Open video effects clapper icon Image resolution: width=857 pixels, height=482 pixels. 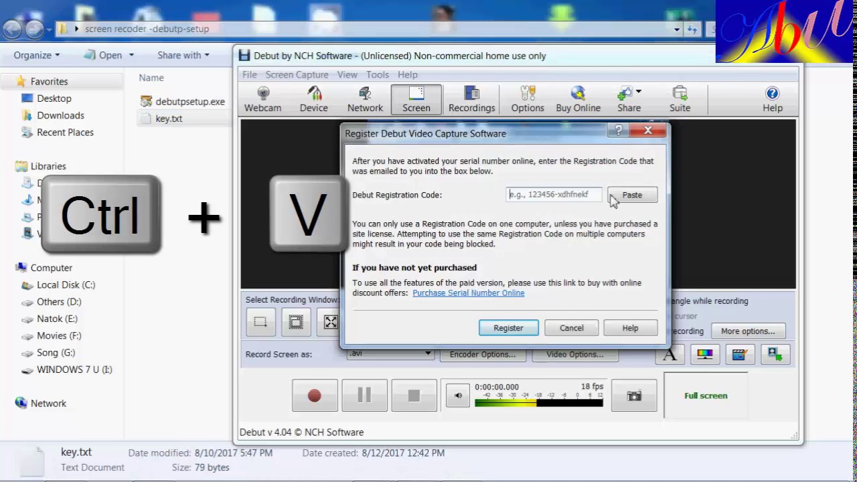tap(739, 355)
